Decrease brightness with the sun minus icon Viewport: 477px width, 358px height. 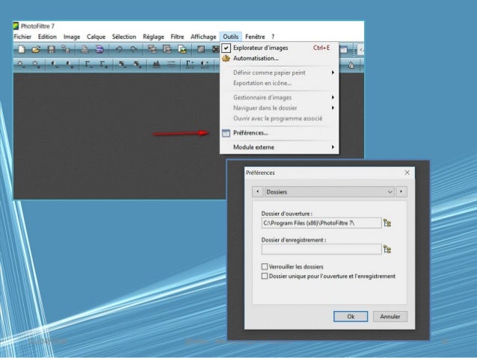(21, 64)
